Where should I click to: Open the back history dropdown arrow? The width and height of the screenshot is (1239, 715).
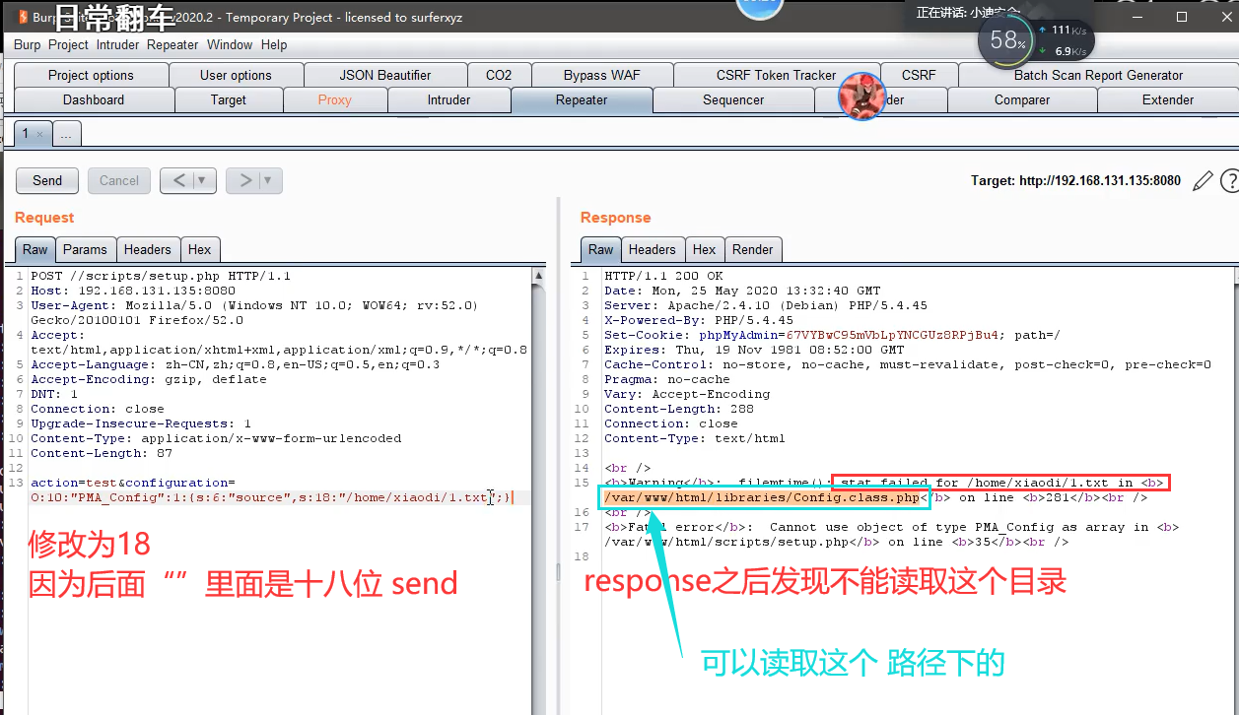204,180
